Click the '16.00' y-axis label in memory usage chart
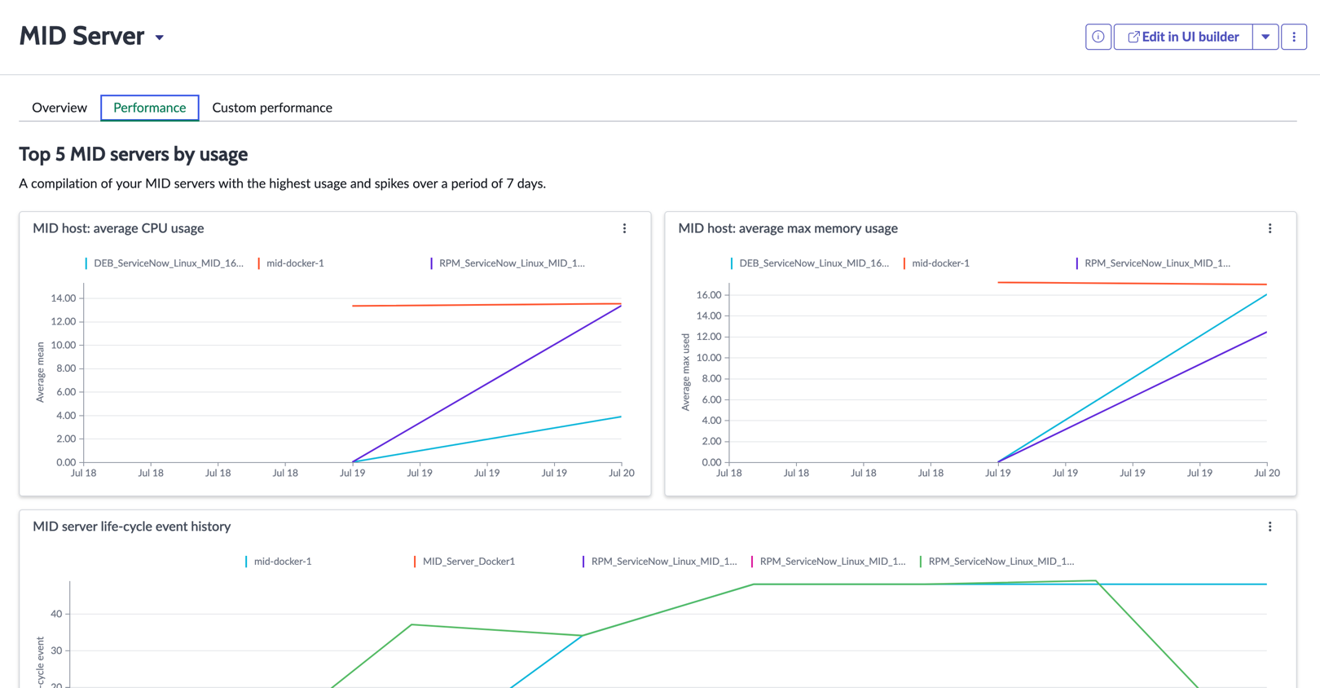Viewport: 1320px width, 688px height. tap(709, 295)
